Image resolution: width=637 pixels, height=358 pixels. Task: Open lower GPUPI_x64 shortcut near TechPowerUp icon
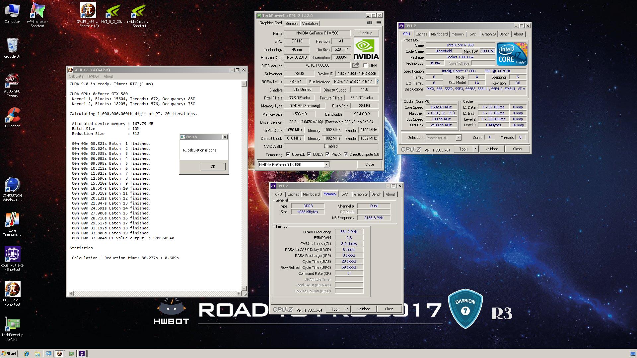click(12, 294)
